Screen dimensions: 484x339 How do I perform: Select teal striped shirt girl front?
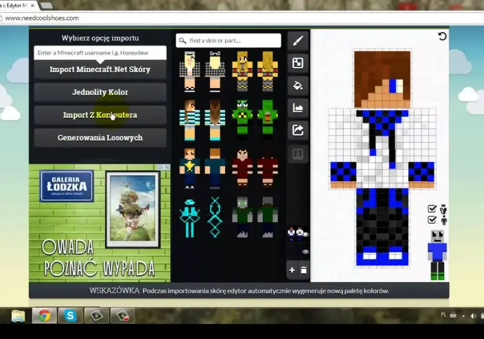(190, 120)
